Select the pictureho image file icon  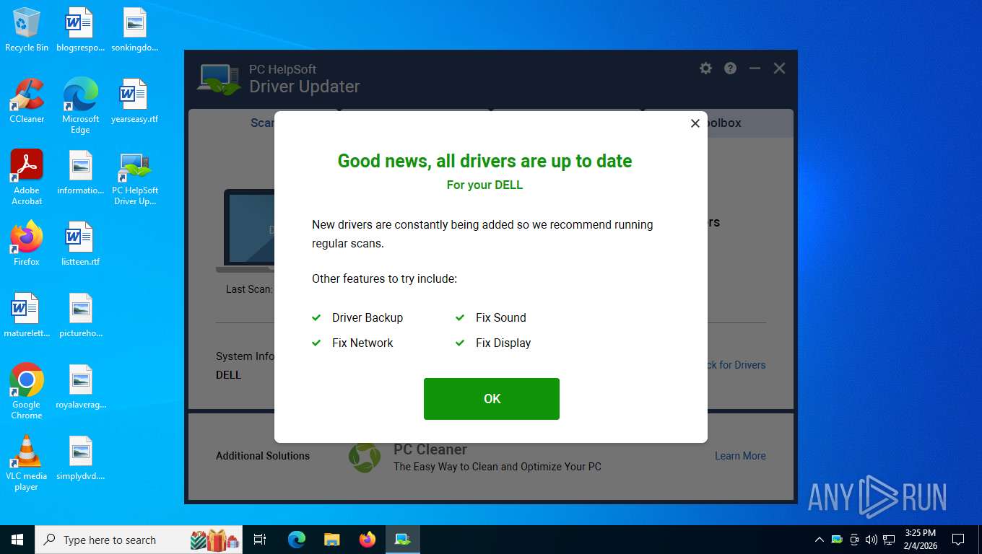click(80, 315)
